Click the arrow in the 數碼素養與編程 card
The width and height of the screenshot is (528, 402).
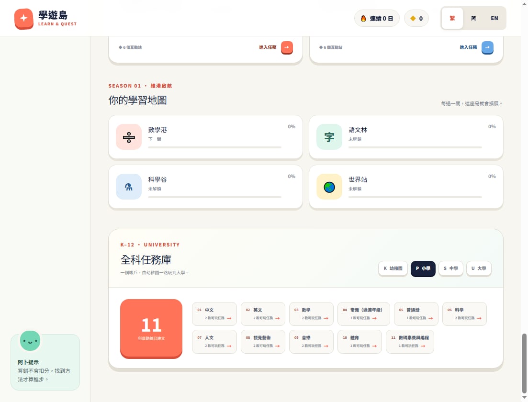(x=423, y=346)
